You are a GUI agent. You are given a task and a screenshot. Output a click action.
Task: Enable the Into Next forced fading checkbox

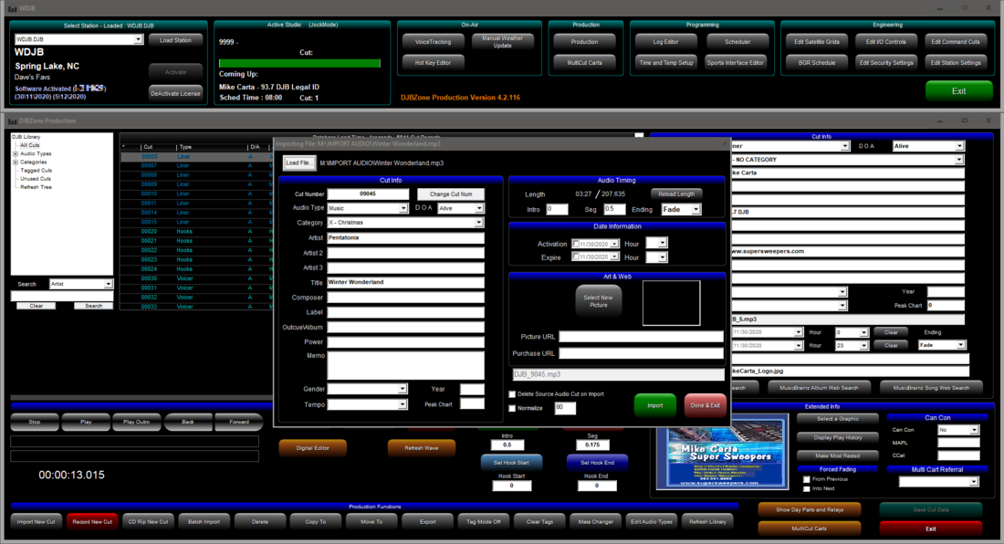806,489
